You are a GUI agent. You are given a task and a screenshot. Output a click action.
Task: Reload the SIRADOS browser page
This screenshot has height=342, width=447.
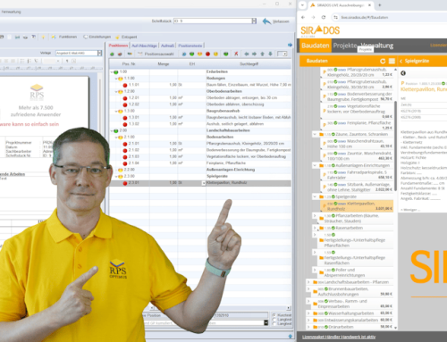coord(324,17)
